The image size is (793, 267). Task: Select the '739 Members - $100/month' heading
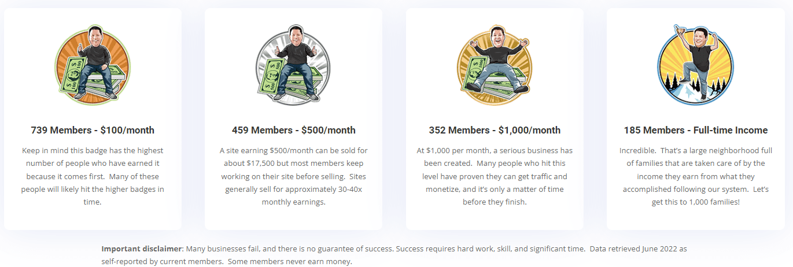tap(93, 130)
